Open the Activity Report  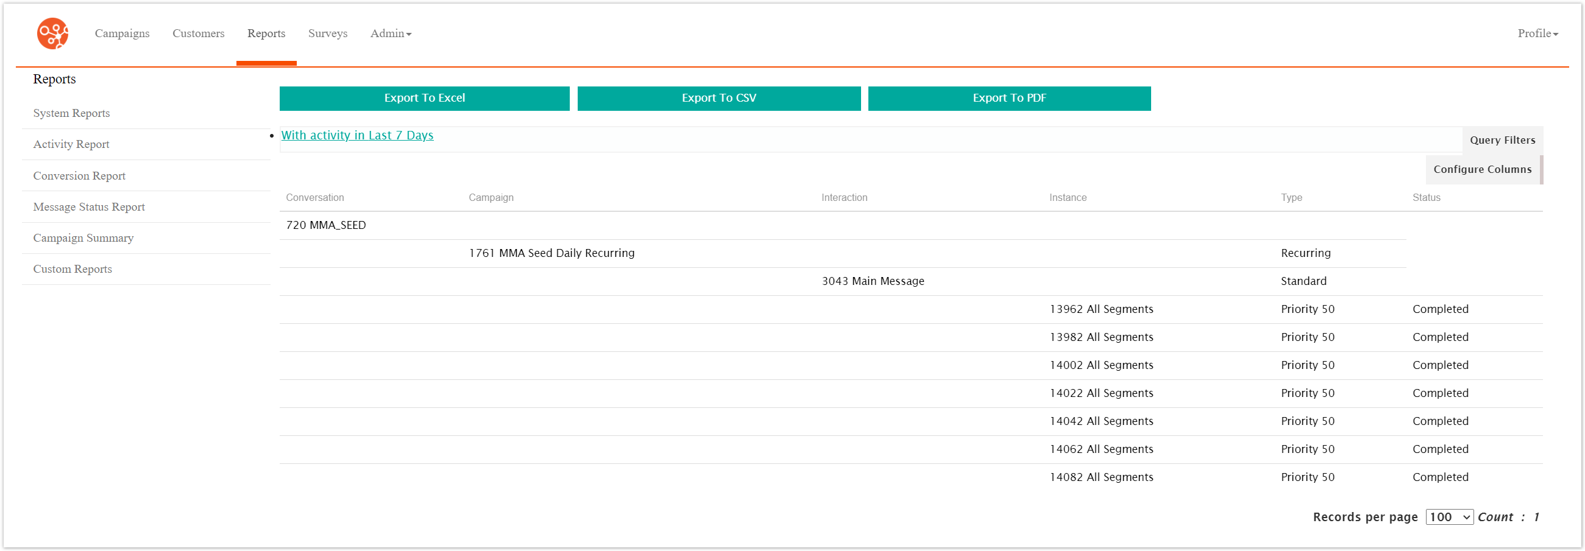(71, 144)
